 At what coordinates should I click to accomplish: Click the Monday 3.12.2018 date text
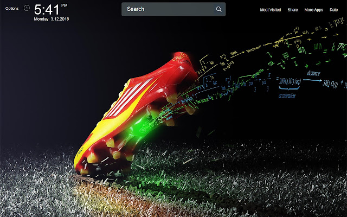tap(52, 19)
